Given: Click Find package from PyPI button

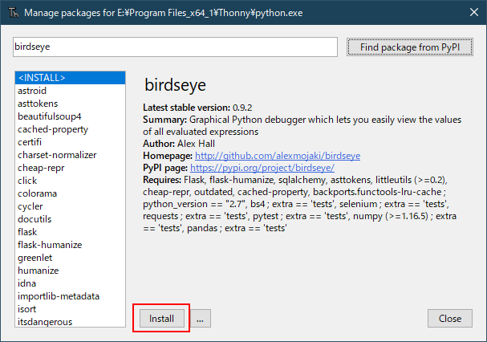Looking at the screenshot, I should pos(410,47).
